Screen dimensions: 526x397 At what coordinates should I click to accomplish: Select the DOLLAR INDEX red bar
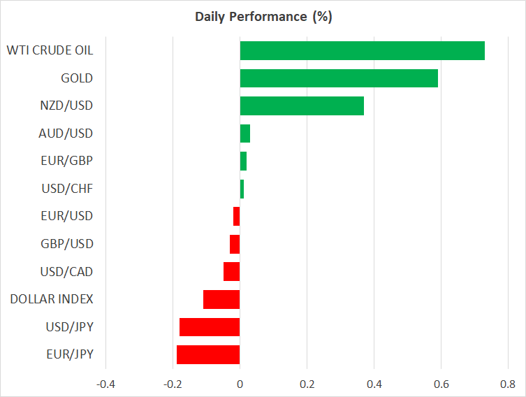(221, 299)
